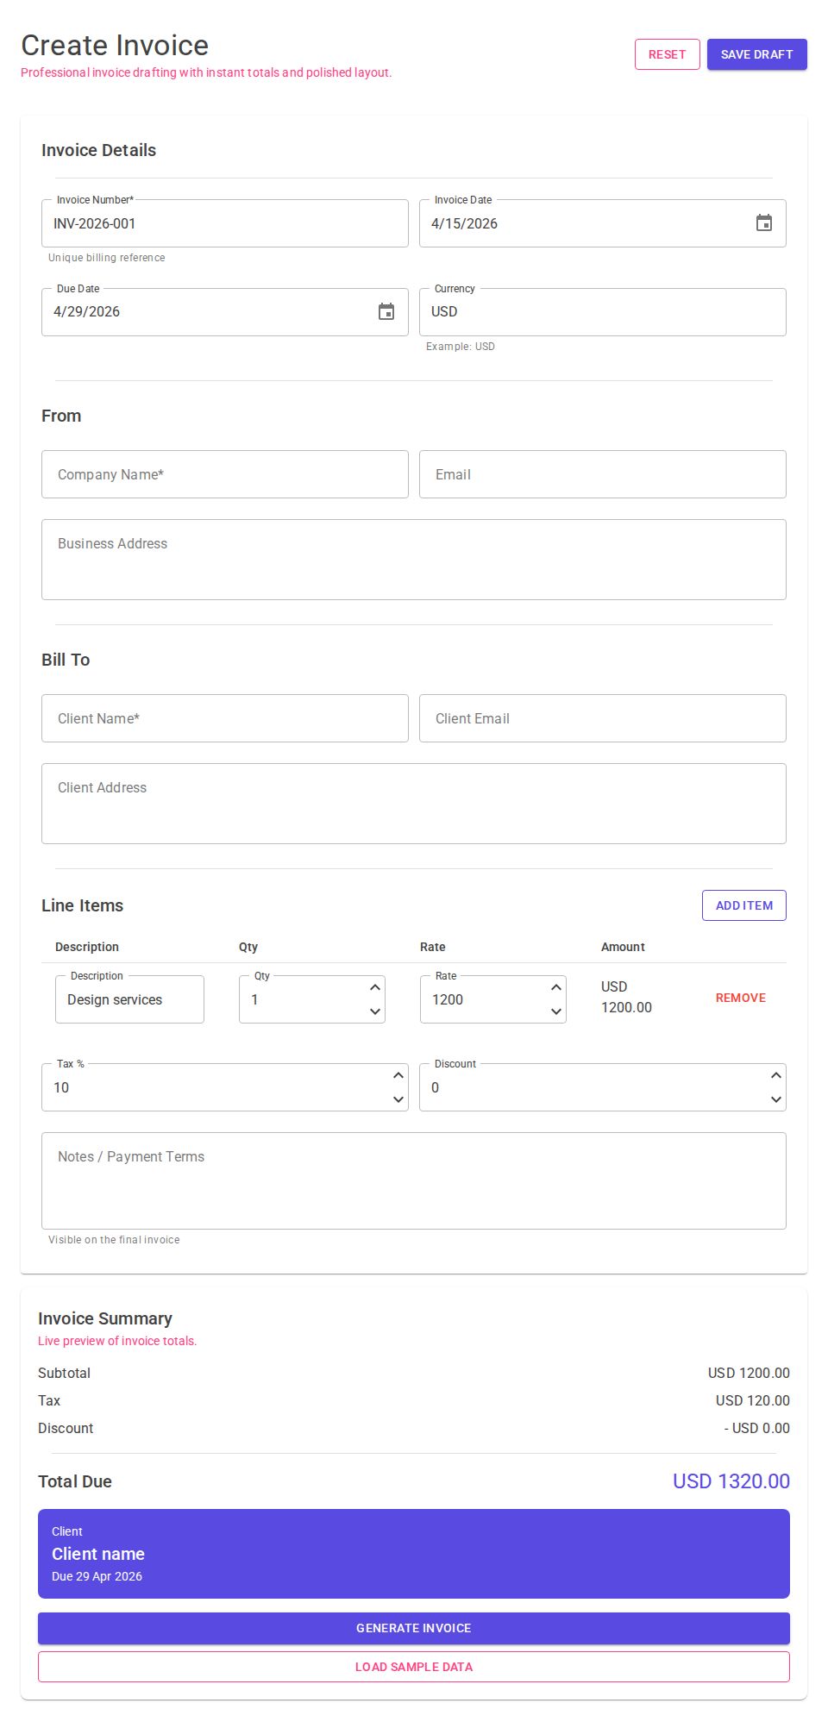Decrease the Discount value with down arrow

(776, 1099)
